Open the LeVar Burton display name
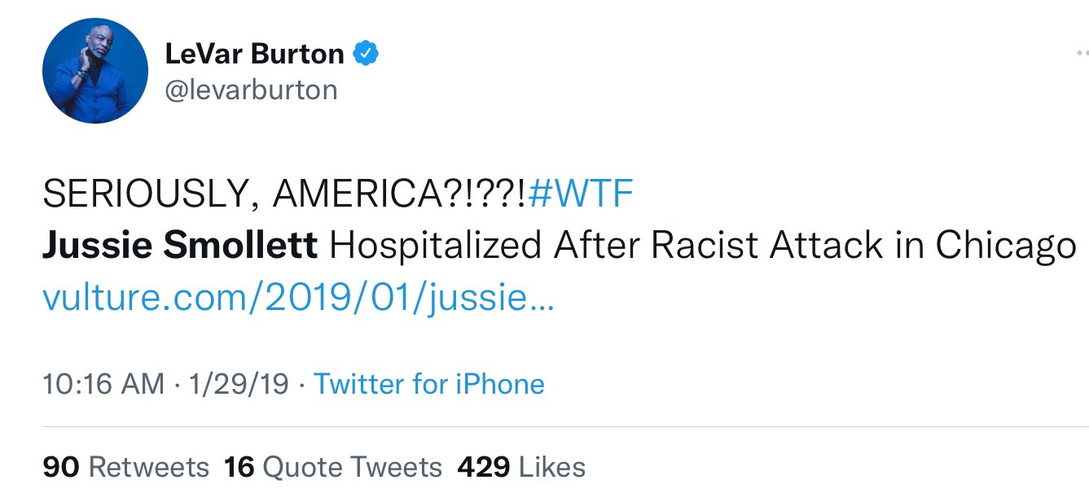Viewport: 1089px width, 493px height. pos(254,55)
